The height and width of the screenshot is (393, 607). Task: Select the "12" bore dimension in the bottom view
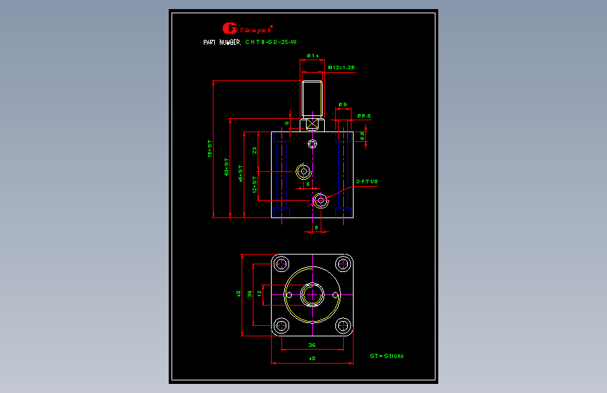tap(259, 294)
